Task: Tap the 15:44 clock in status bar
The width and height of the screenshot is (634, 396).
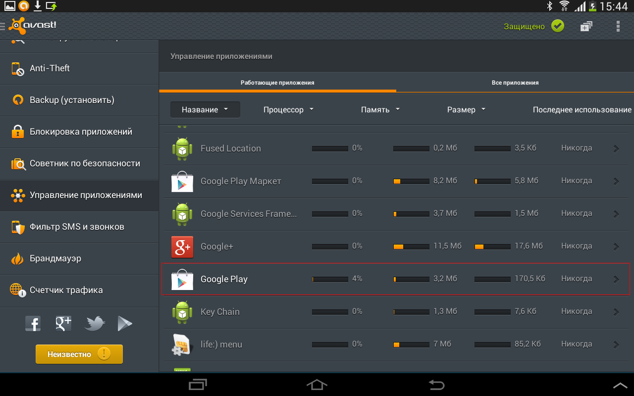Action: [x=614, y=6]
